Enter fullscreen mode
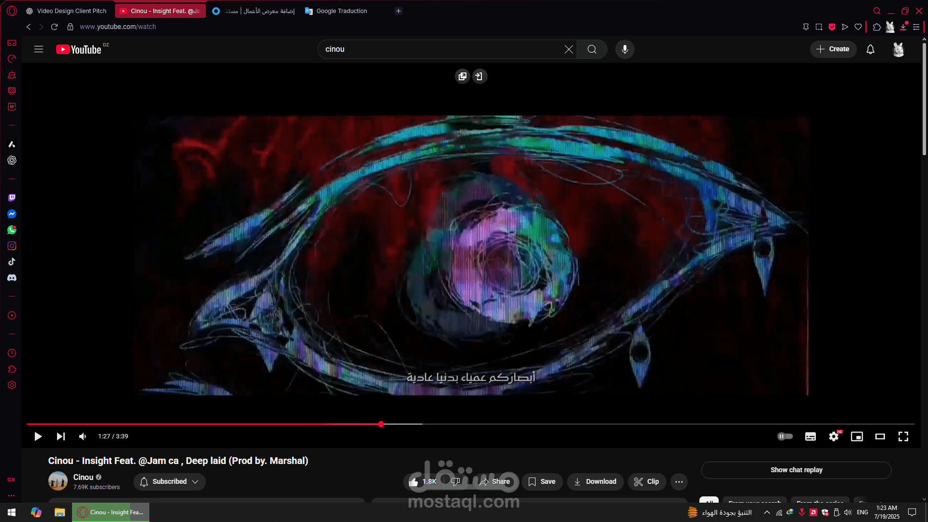928x522 pixels. pyautogui.click(x=903, y=436)
